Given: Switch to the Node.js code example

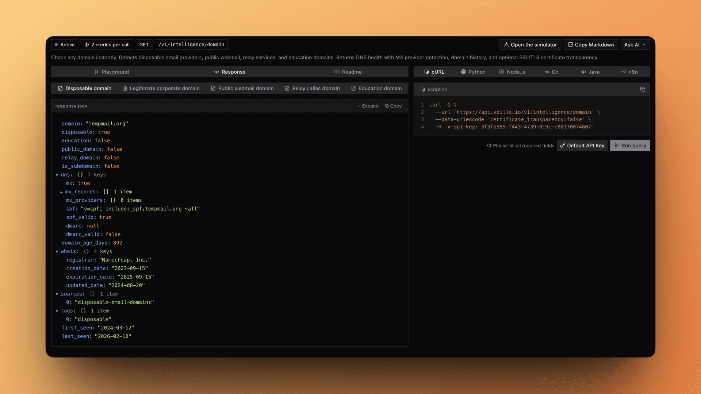Looking at the screenshot, I should pyautogui.click(x=512, y=72).
